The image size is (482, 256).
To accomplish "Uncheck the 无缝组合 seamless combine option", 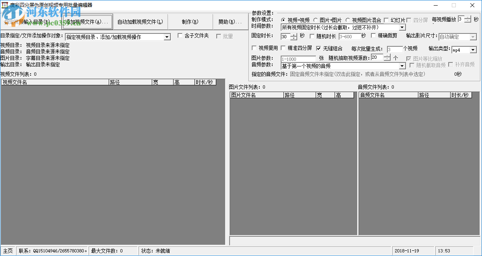I will pyautogui.click(x=319, y=48).
